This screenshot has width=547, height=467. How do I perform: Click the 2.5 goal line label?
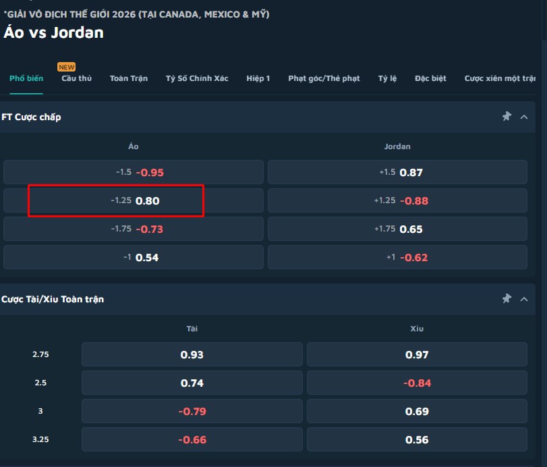(x=40, y=383)
